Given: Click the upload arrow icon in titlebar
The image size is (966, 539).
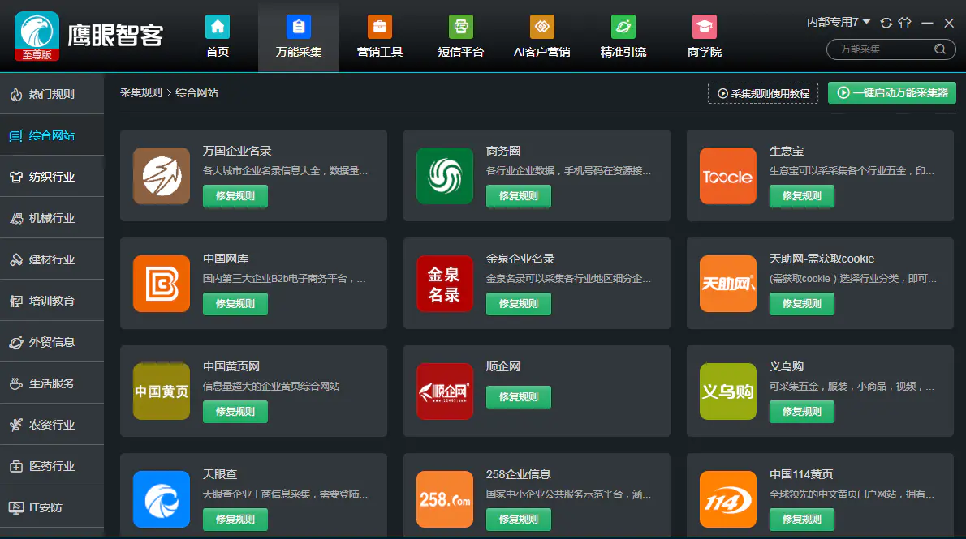Looking at the screenshot, I should pyautogui.click(x=904, y=22).
